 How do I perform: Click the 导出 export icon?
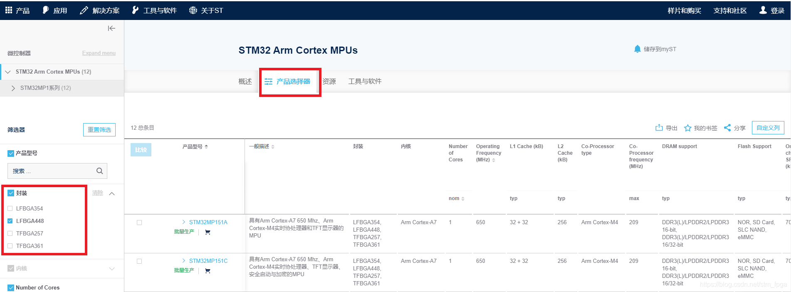pos(659,128)
